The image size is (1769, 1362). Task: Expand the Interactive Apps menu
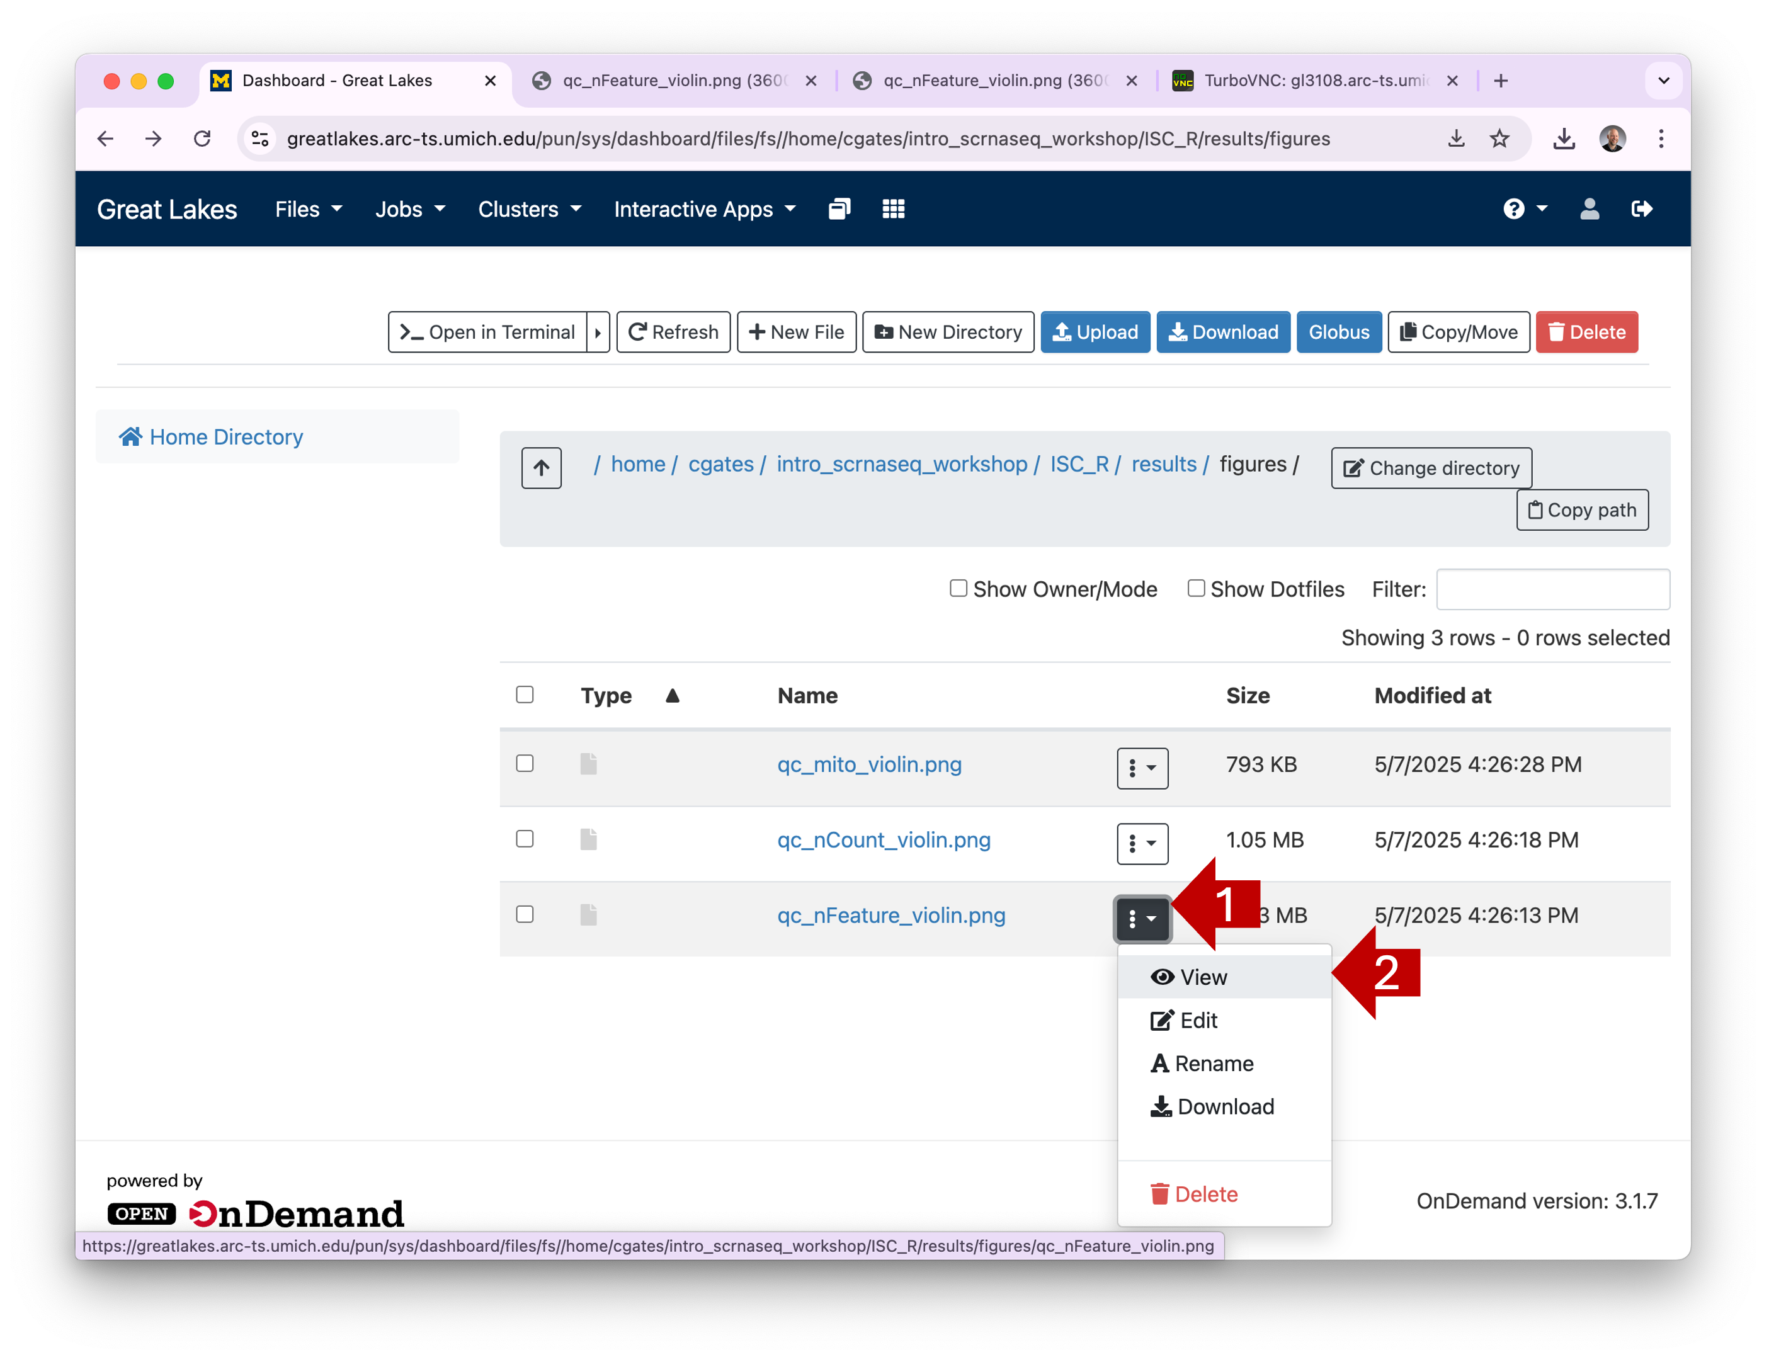point(704,209)
